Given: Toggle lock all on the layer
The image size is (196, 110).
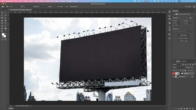Looking at the screenshot, I should [x=185, y=70].
